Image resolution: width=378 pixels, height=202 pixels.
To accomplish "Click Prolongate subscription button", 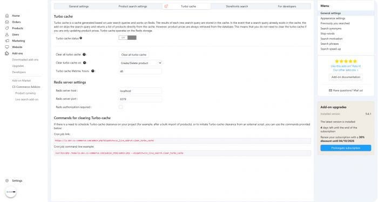I will (346, 148).
